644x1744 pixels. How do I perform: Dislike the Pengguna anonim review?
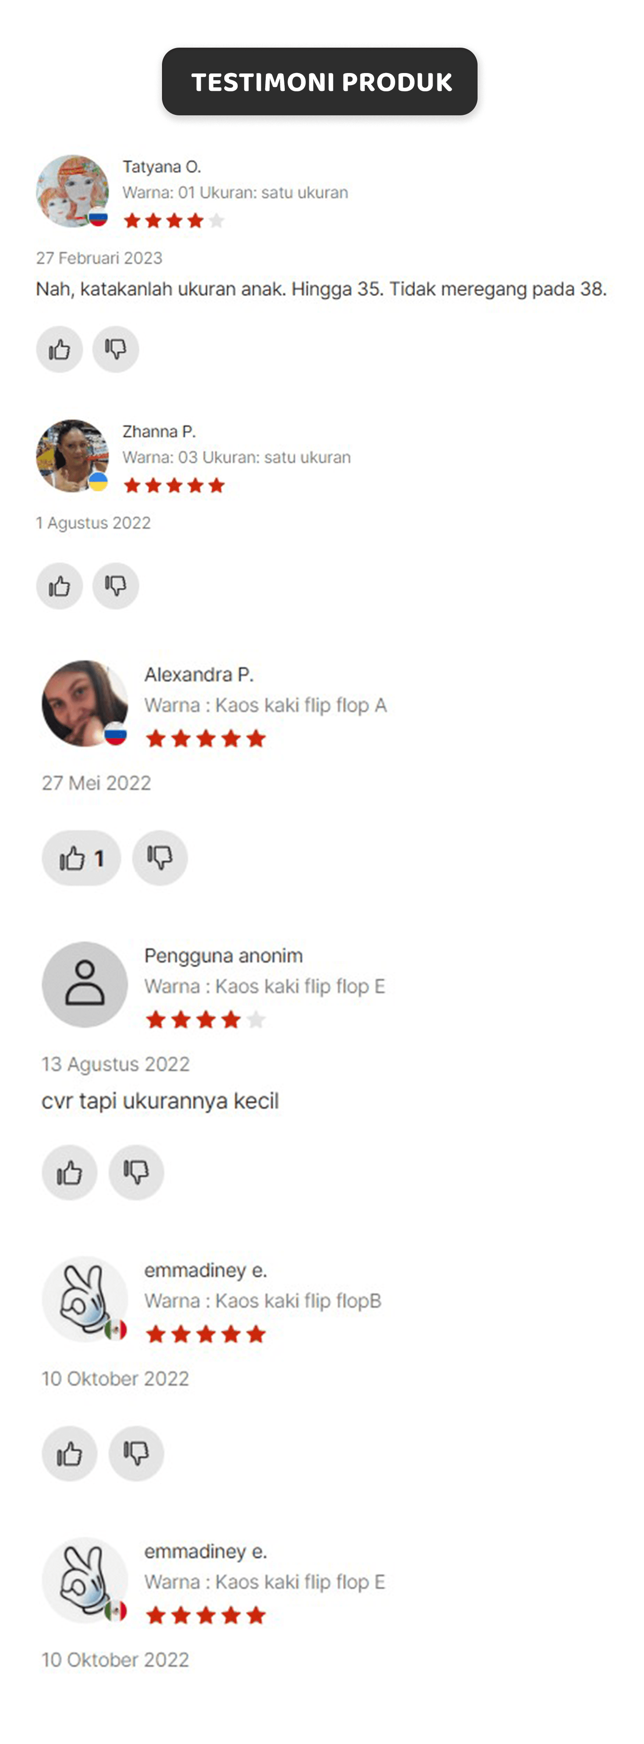(x=137, y=1173)
